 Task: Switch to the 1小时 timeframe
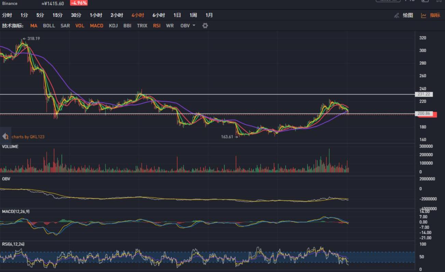click(96, 15)
